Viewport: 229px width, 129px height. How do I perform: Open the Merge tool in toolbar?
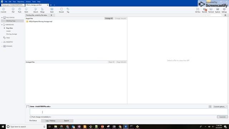pos(42,10)
